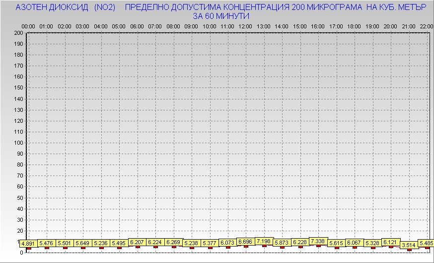
Task: Click the 12:00 time axis label
Action: click(x=245, y=27)
